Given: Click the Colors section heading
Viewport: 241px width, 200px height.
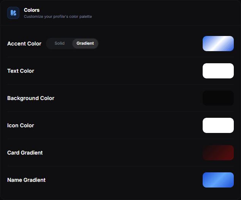Looking at the screenshot, I should (32, 10).
